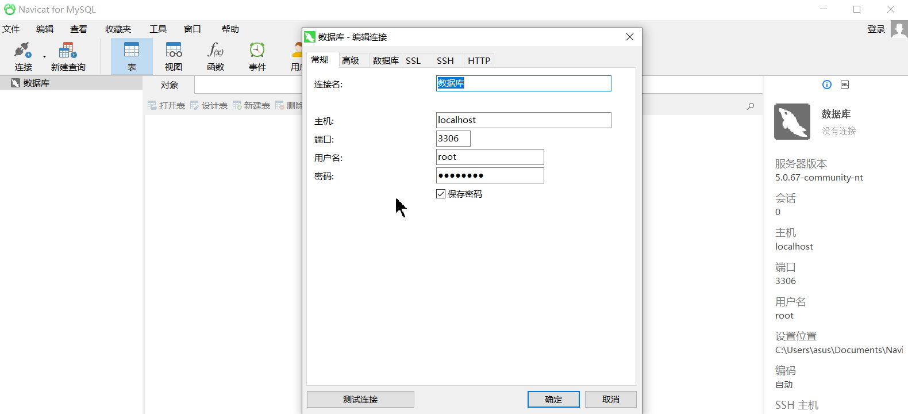Click the 自动 encoding value in info panel
Viewport: 908px width, 414px height.
click(784, 385)
